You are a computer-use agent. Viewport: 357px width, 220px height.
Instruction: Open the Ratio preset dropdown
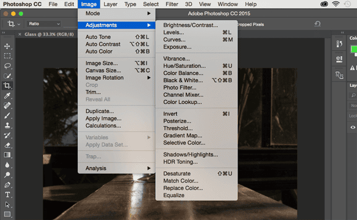click(44, 24)
